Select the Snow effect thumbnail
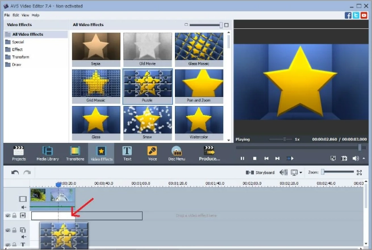 pyautogui.click(x=148, y=123)
